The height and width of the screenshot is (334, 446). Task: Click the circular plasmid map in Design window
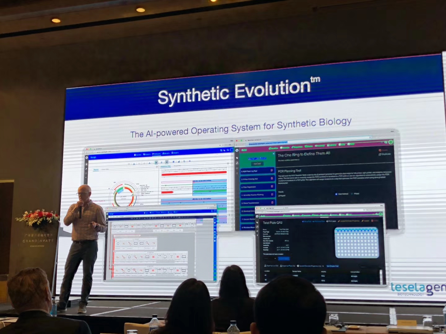click(124, 195)
